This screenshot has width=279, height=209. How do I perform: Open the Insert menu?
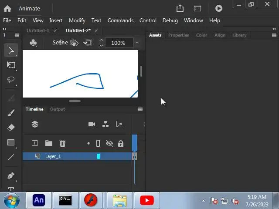click(x=56, y=20)
